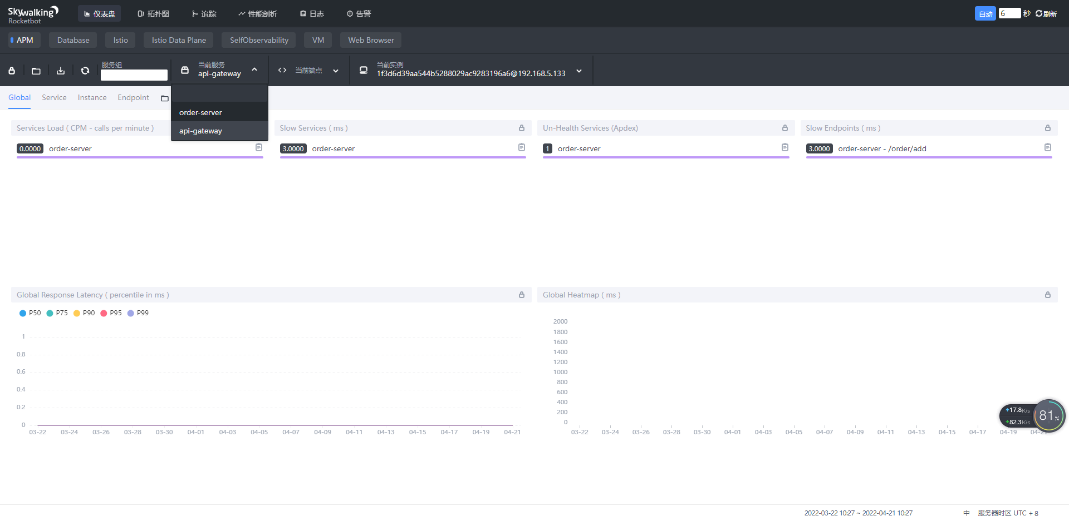The image size is (1069, 521).
Task: Open 追踪 trace menu
Action: click(x=204, y=14)
